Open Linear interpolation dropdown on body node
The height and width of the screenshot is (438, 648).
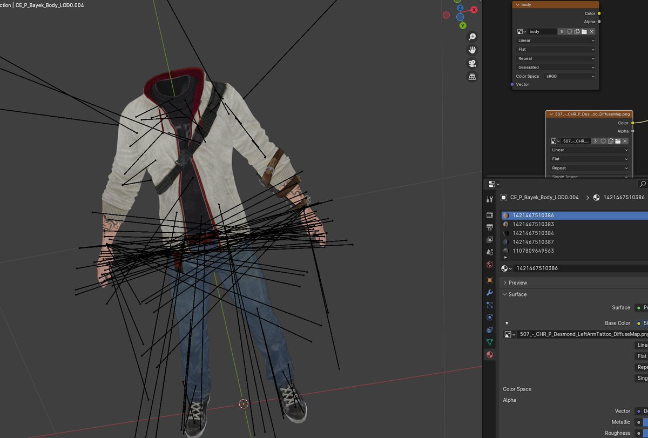click(x=556, y=41)
